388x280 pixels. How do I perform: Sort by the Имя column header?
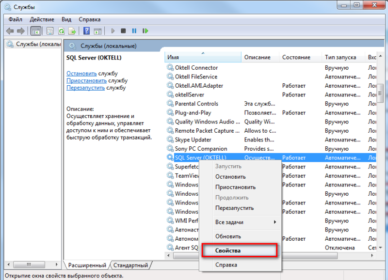click(x=203, y=57)
